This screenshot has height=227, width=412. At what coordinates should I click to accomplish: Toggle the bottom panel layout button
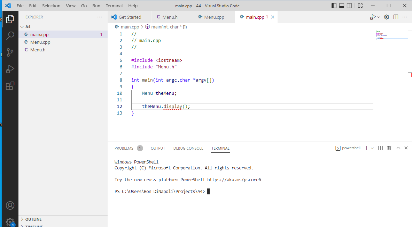[342, 6]
